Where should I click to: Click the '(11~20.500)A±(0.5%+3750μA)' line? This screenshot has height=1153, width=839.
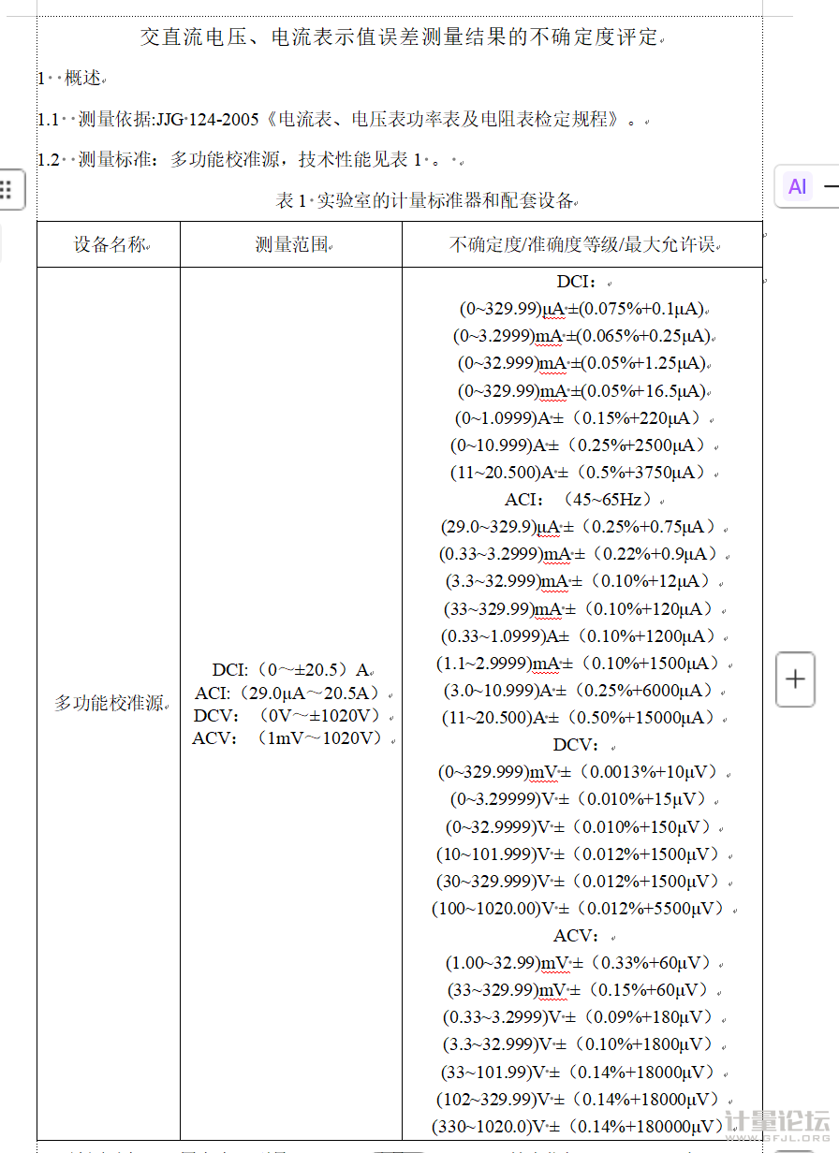[578, 473]
